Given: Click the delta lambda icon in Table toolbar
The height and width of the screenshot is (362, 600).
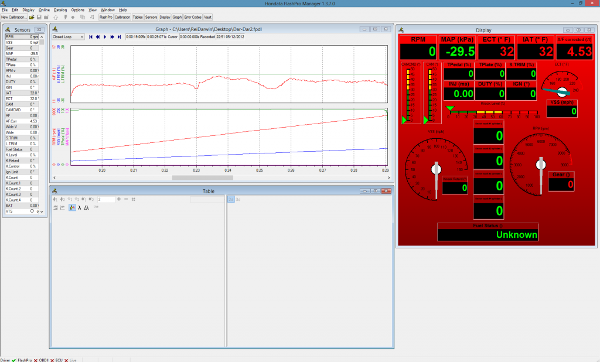Looking at the screenshot, I should point(87,207).
